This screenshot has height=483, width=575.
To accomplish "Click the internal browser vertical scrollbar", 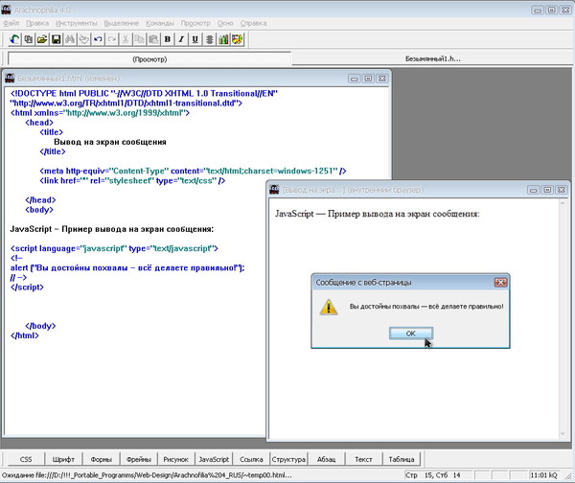I will pos(563,317).
